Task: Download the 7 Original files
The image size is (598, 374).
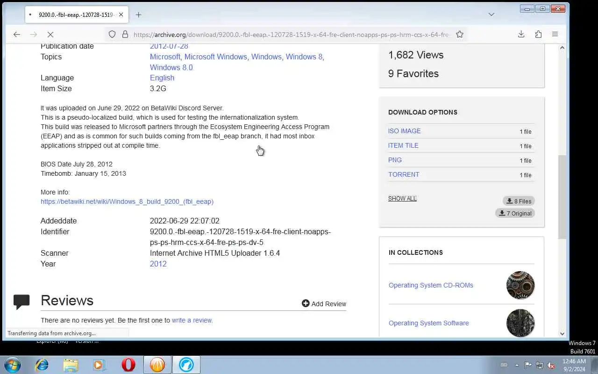Action: (x=515, y=213)
